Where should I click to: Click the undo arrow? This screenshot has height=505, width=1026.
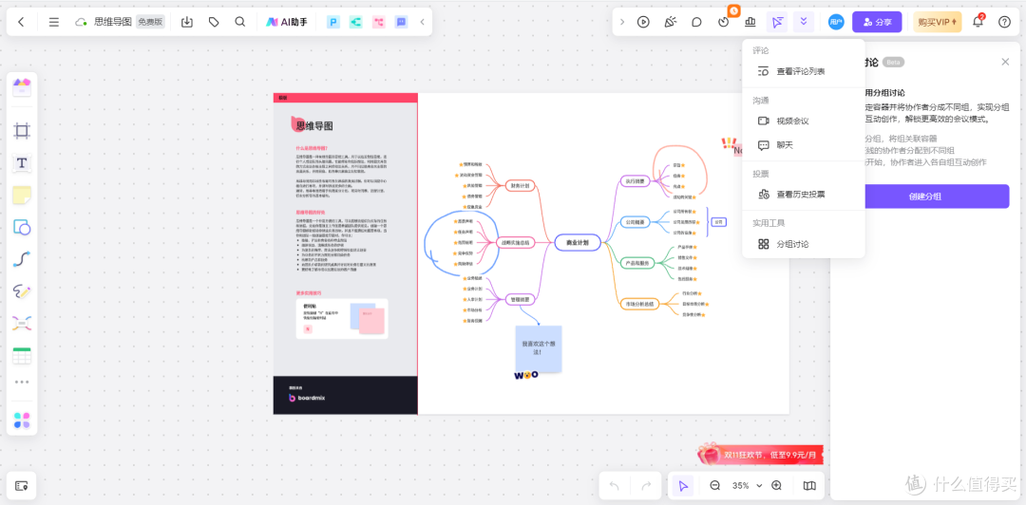(614, 486)
